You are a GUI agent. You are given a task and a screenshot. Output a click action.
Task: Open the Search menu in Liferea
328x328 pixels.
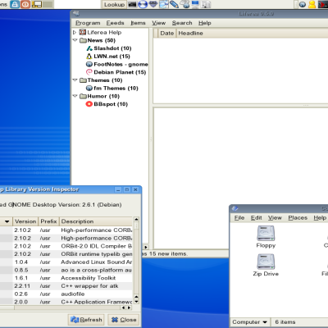pos(182,23)
